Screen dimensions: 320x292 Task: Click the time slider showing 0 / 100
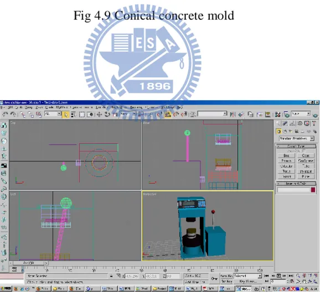point(29,263)
